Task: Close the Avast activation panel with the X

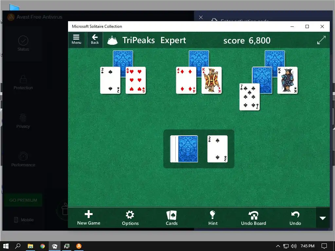Action: pyautogui.click(x=201, y=17)
